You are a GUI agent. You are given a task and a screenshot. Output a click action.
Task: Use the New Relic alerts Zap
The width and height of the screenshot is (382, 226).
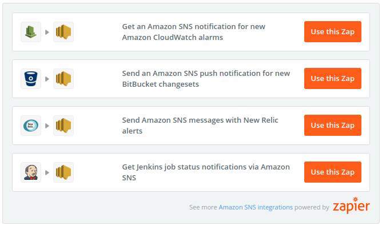pos(333,125)
